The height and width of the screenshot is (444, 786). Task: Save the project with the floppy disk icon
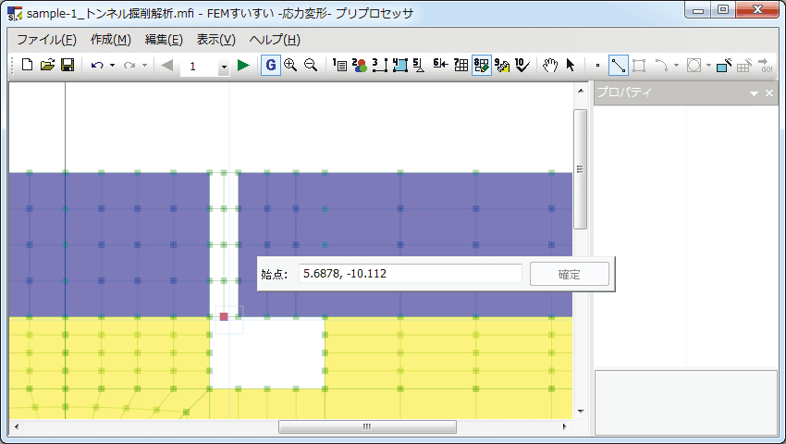click(x=68, y=66)
